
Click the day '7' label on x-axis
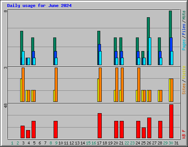[x=45, y=143]
